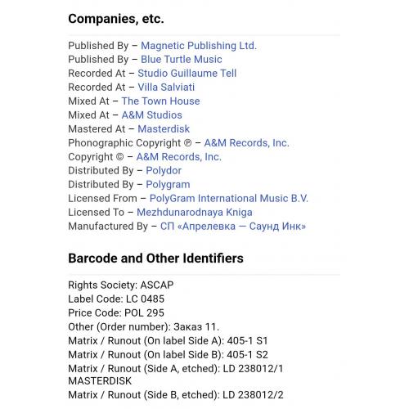Click the Side A etched runout text
Screen dimensions: 409x409
(176, 375)
